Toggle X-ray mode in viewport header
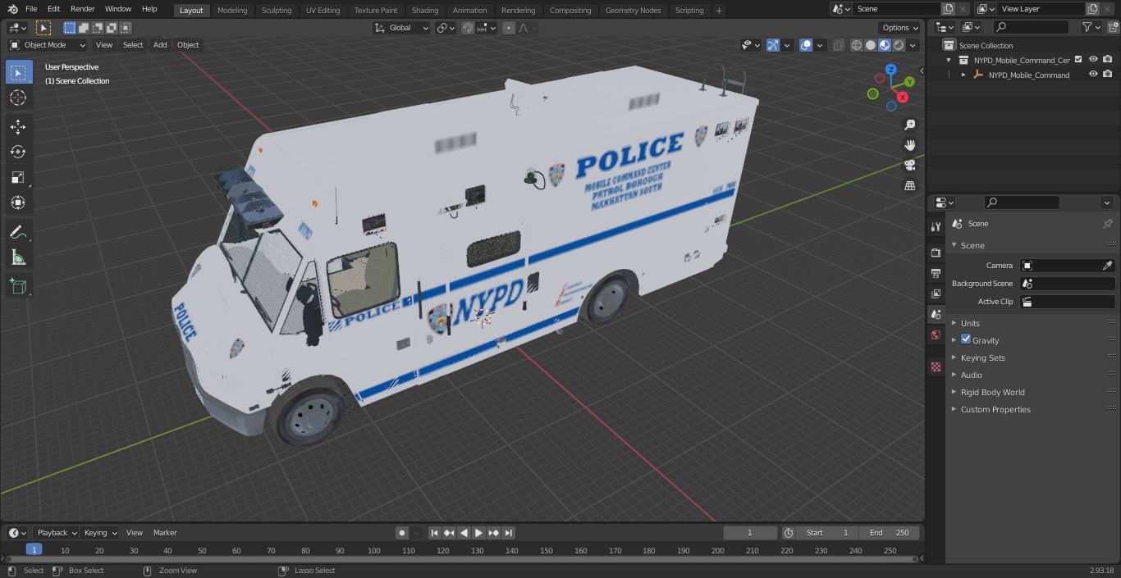 coord(838,45)
